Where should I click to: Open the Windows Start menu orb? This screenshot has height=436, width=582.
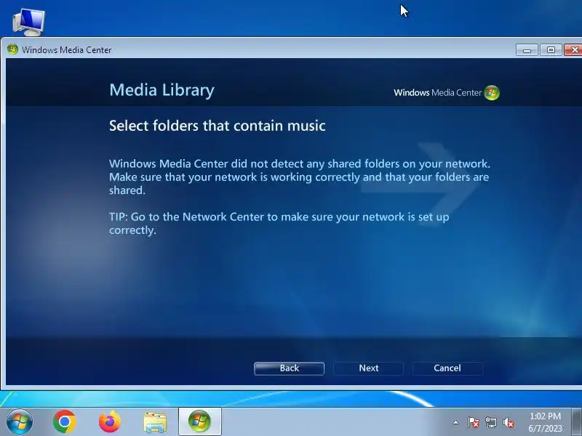[x=20, y=421]
